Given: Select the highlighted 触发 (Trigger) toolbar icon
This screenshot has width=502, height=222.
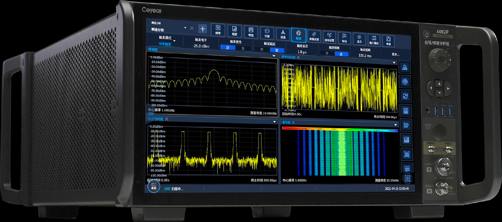Looking at the screenshot, I should coord(298,34).
